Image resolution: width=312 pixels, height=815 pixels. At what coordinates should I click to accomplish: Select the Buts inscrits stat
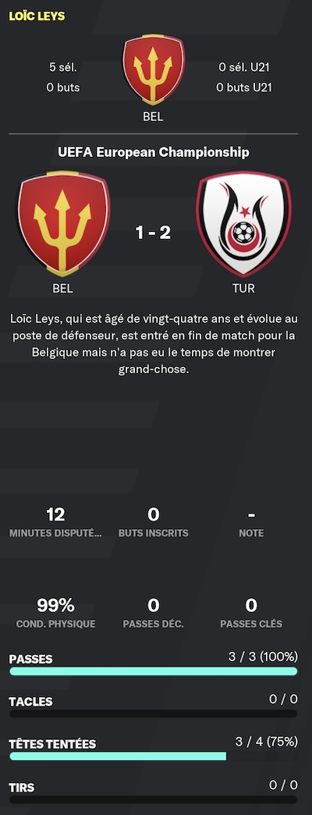coord(153,522)
